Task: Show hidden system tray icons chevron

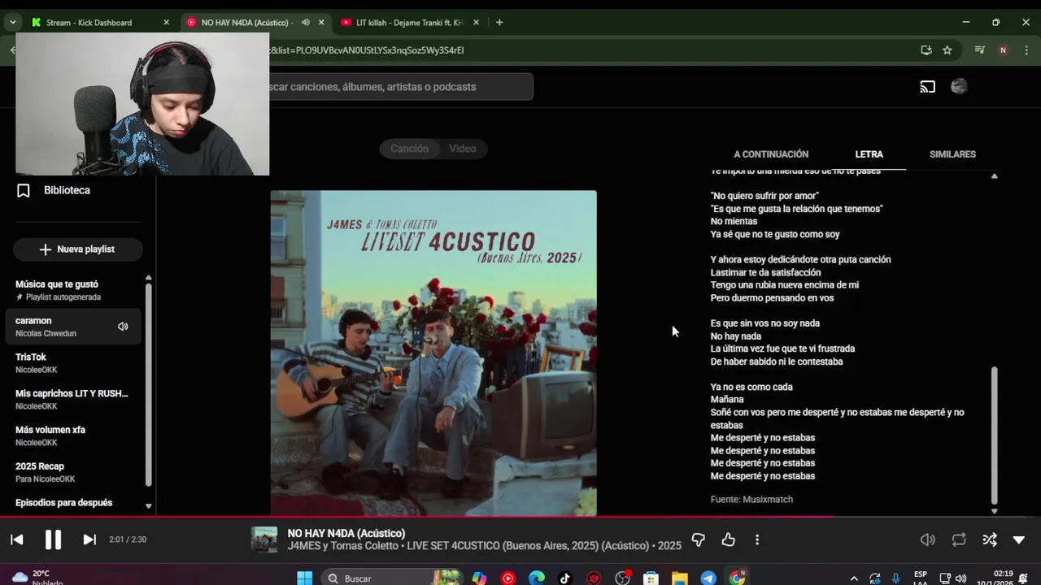Action: pyautogui.click(x=853, y=578)
